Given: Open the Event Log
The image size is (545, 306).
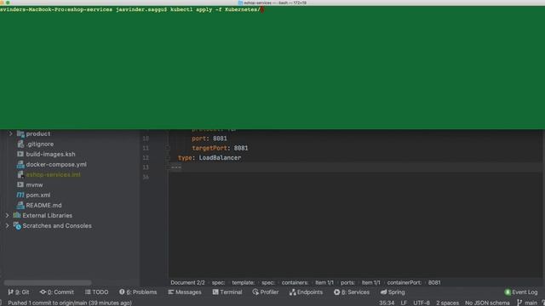Looking at the screenshot, I should click(521, 292).
